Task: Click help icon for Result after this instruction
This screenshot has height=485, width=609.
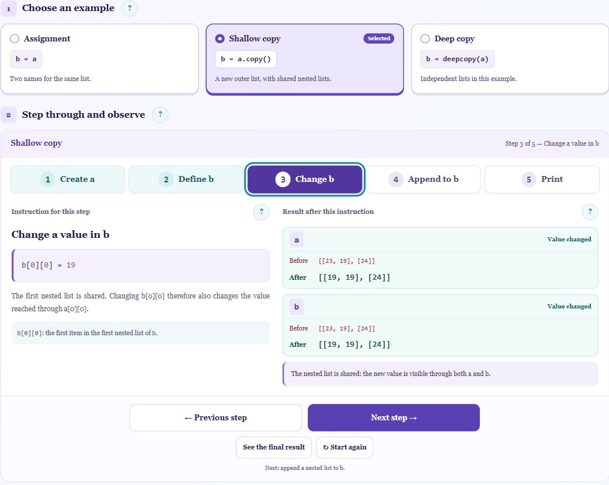Action: pyautogui.click(x=590, y=212)
